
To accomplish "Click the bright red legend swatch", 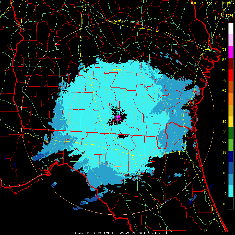I will click(x=231, y=75).
